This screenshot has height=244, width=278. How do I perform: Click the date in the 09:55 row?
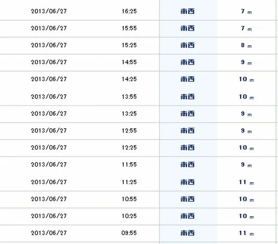[49, 233]
